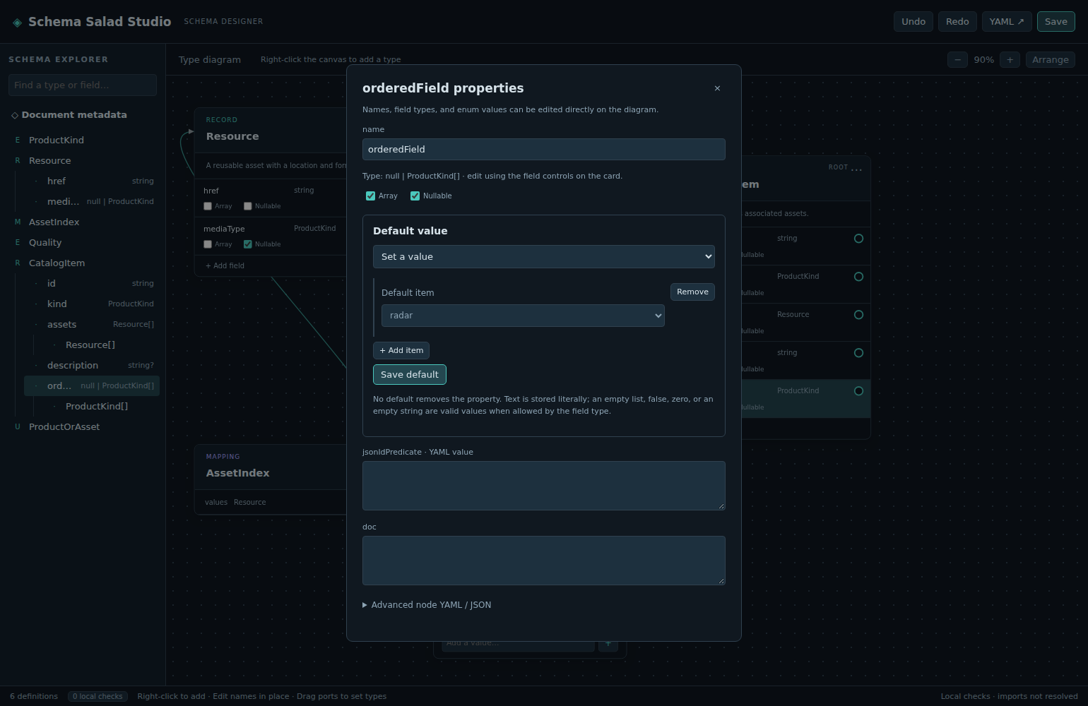This screenshot has height=706, width=1088.
Task: Click '+ Add field' on Resource card
Action: coord(225,266)
